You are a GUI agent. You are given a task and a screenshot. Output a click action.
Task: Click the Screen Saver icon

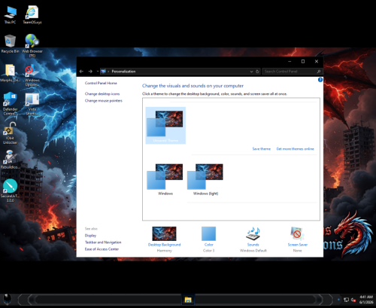(x=297, y=233)
